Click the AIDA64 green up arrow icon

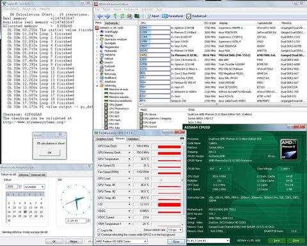(x=115, y=16)
